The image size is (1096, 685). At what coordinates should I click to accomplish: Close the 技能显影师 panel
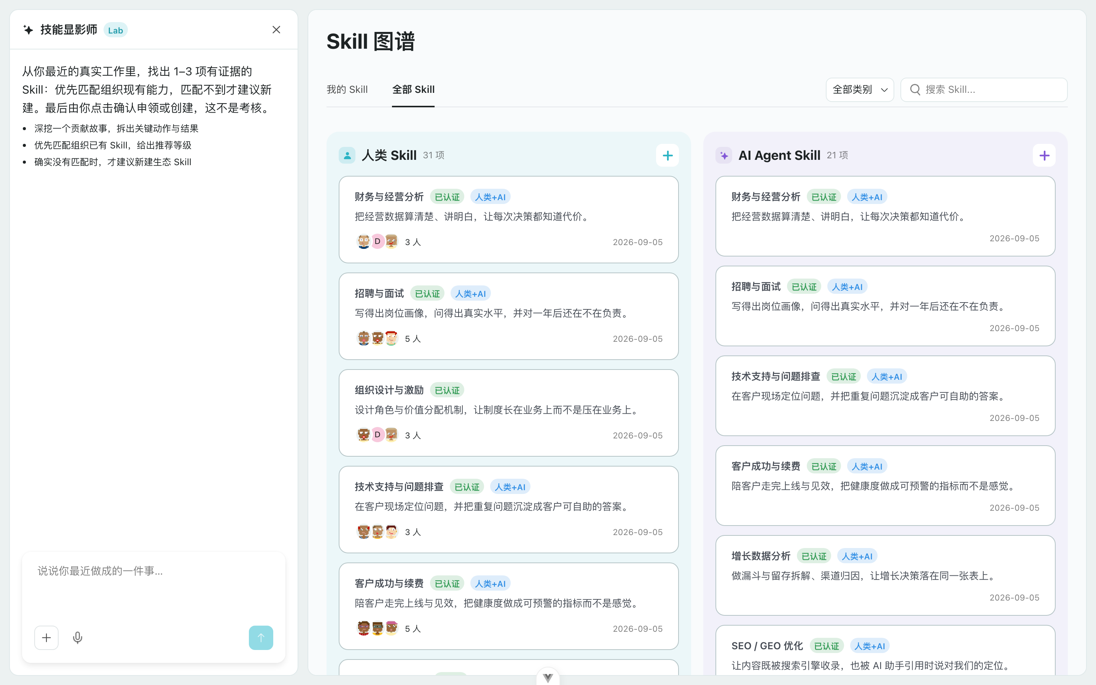coord(276,30)
